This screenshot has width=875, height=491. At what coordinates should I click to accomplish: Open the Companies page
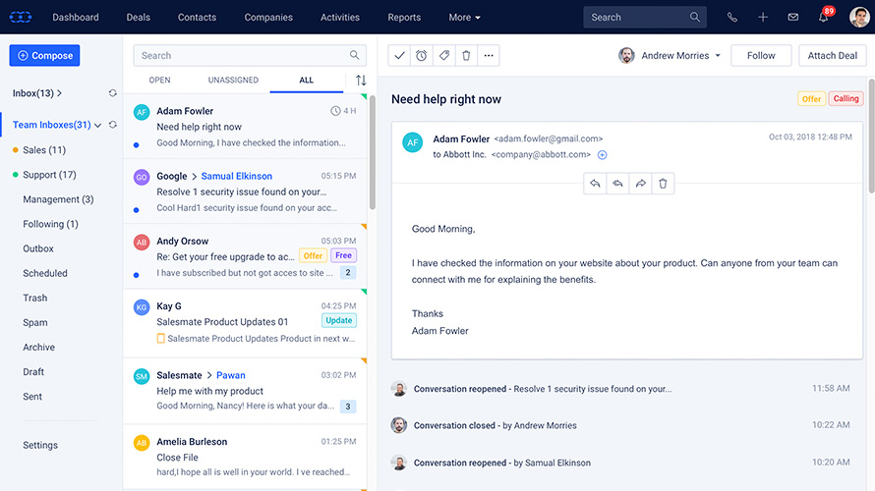tap(268, 18)
